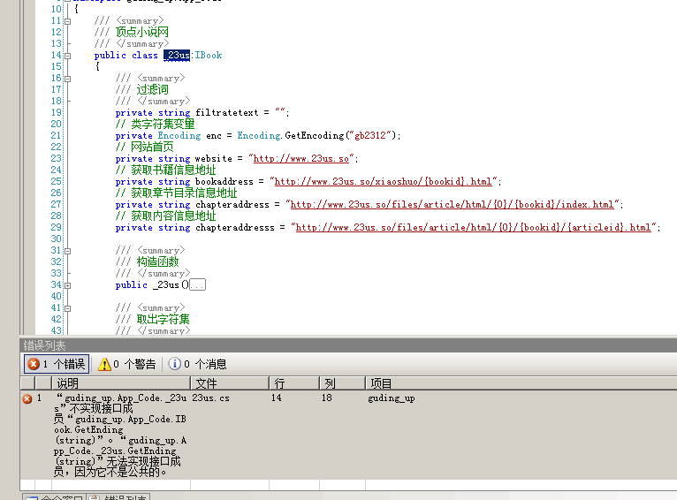Open the {articleid}.html link on line 29
This screenshot has width=677, height=500.
[473, 227]
